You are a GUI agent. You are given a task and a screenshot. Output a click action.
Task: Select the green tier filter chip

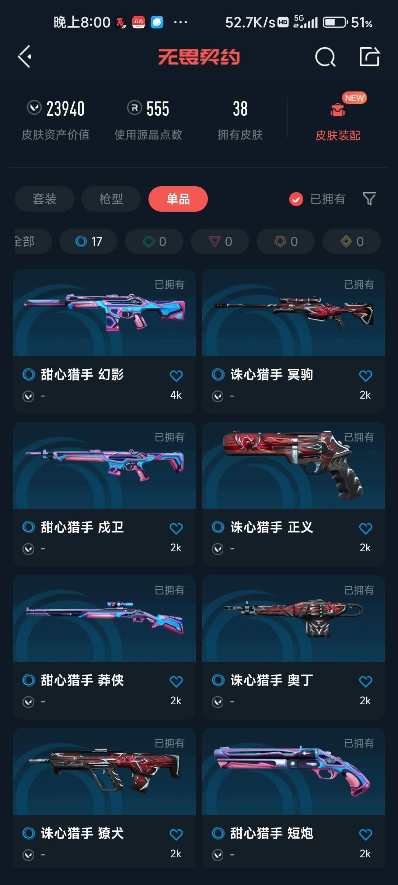(154, 242)
